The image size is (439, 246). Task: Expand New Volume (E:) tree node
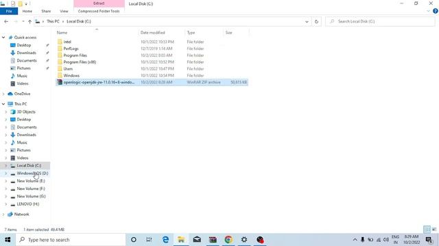point(6,181)
